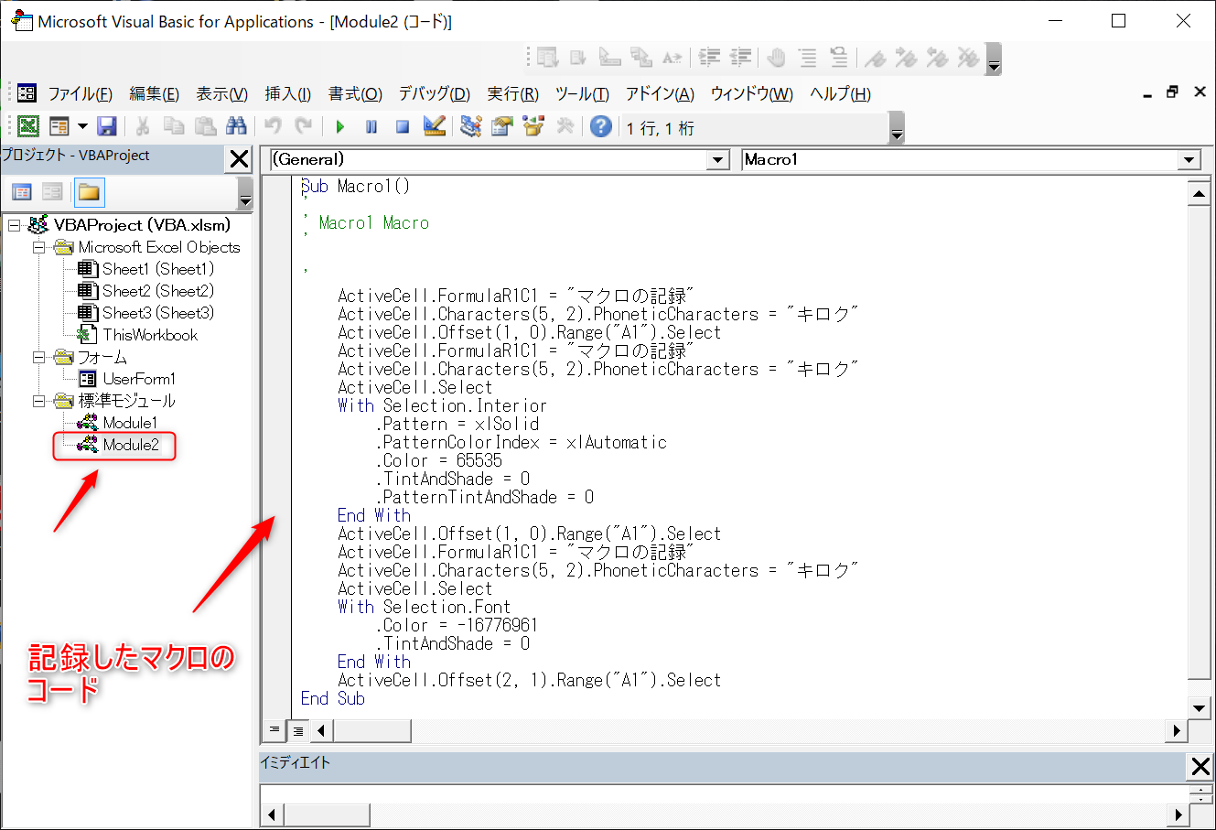The width and height of the screenshot is (1216, 830).
Task: Click the code window's horizontal scroll right arrow
Action: pos(1178,730)
